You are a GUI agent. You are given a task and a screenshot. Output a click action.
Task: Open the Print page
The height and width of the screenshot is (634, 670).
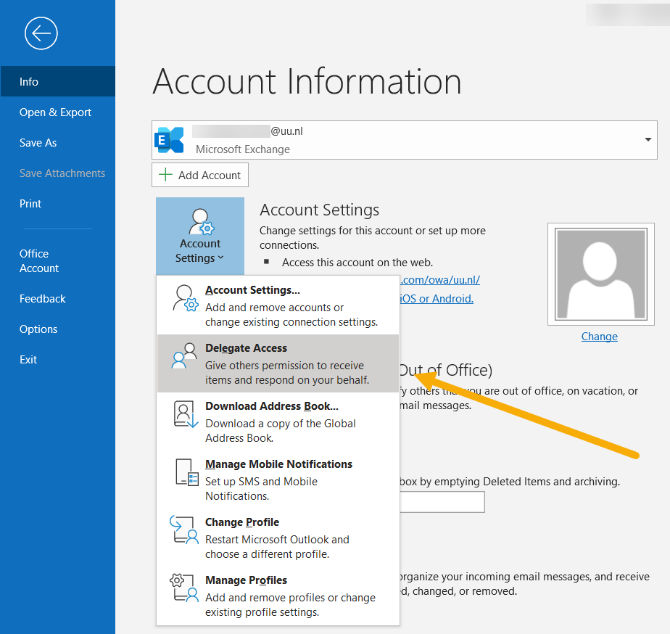pos(58,204)
